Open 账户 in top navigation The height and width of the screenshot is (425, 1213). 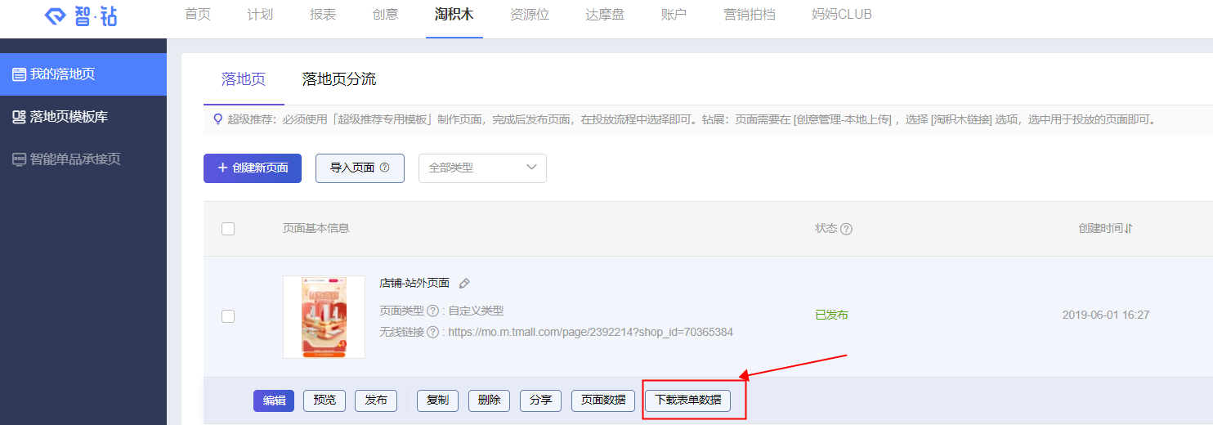[x=674, y=15]
